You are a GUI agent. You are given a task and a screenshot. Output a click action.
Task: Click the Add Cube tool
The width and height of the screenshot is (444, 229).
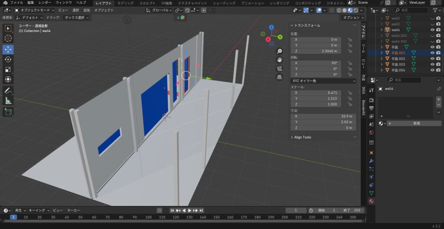click(8, 112)
